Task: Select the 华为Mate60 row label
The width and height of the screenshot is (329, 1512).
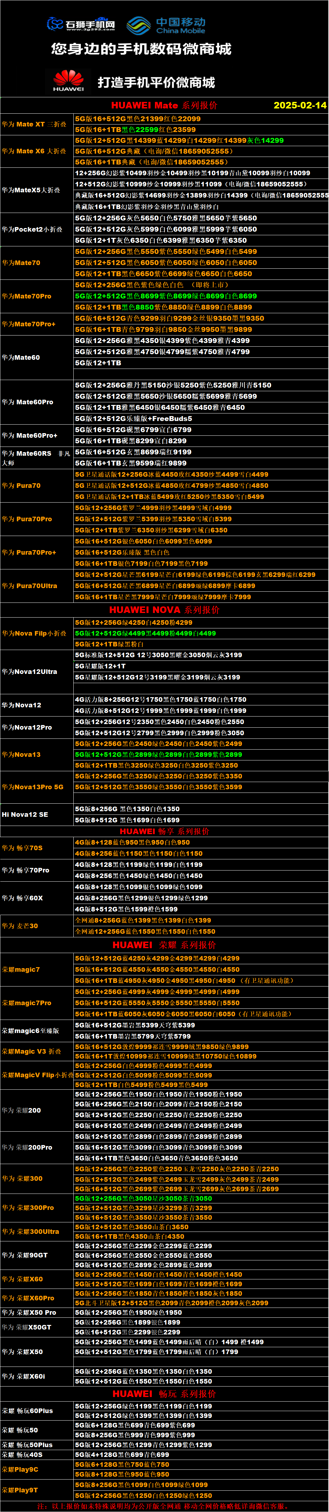Action: (x=21, y=357)
